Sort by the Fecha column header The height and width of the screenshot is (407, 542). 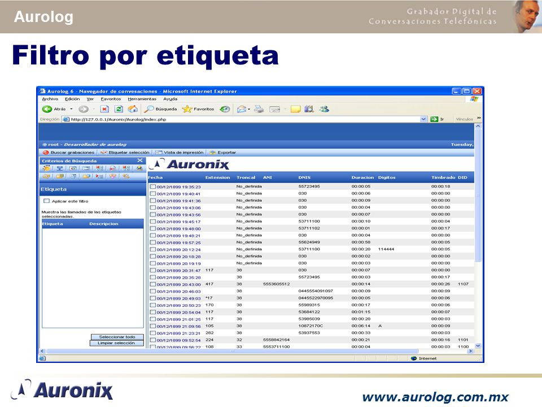[x=155, y=177]
